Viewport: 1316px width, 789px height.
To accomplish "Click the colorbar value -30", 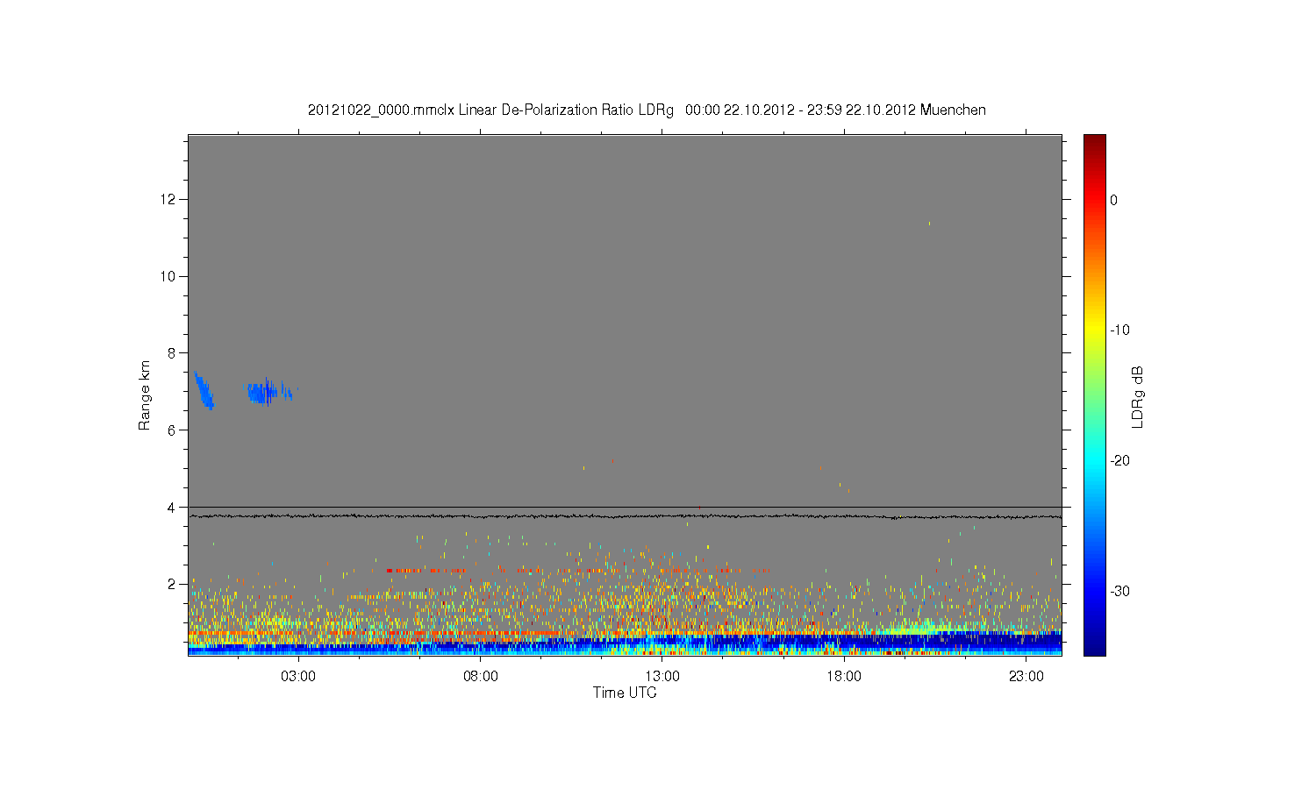I will [x=1119, y=592].
